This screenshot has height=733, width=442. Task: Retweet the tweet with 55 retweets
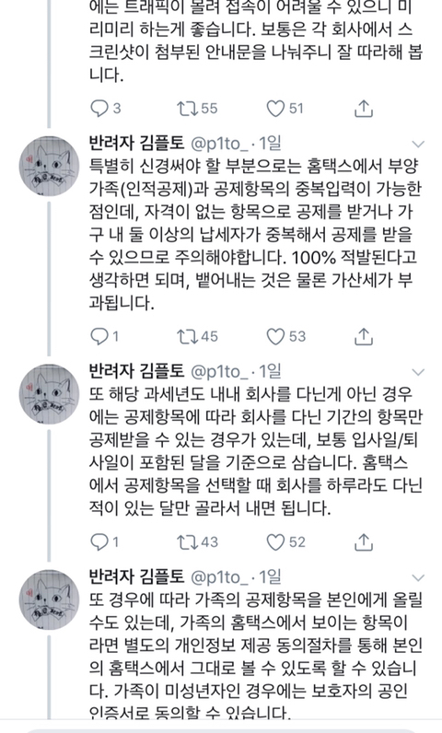point(188,109)
